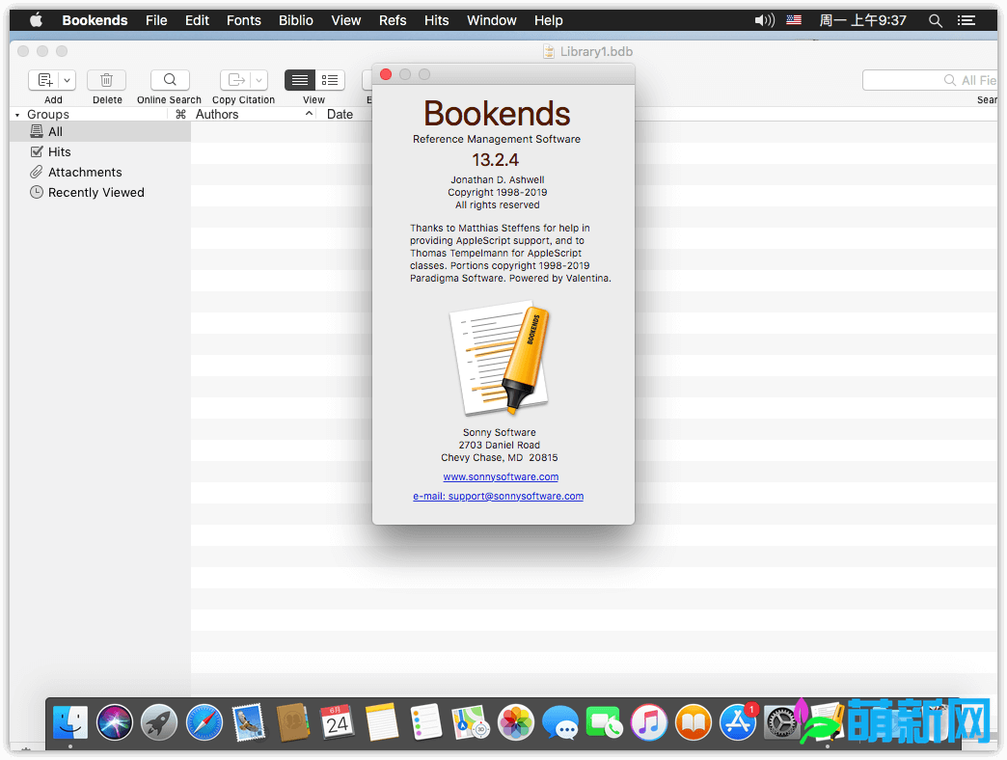Image resolution: width=1007 pixels, height=760 pixels.
Task: Switch to the detailed list view mode
Action: 330,80
